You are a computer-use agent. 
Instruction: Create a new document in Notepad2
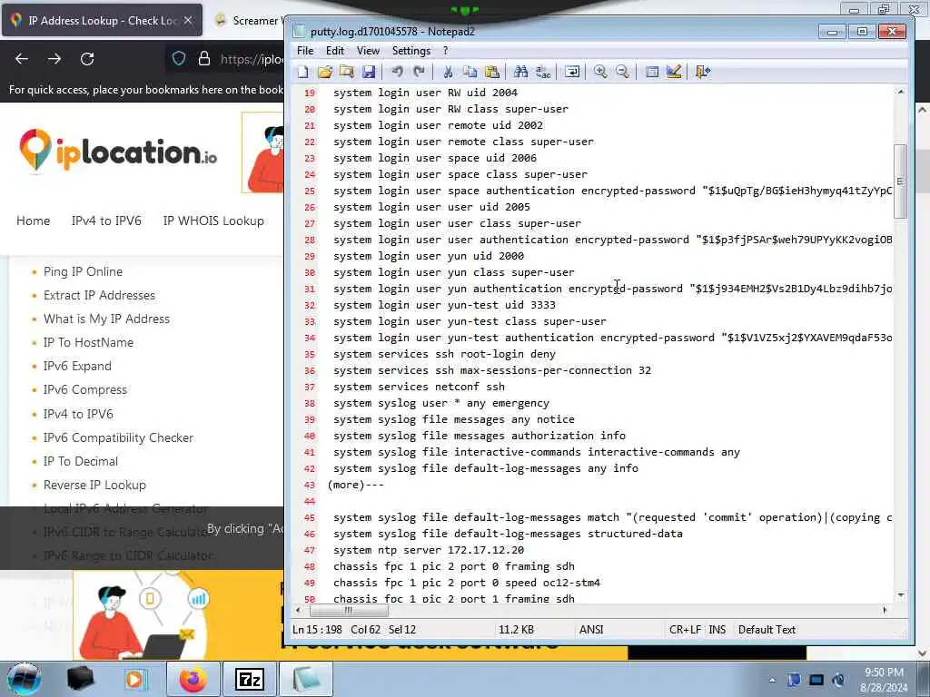pos(303,72)
